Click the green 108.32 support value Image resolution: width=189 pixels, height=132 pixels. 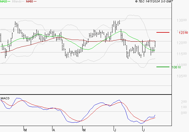tap(176, 67)
